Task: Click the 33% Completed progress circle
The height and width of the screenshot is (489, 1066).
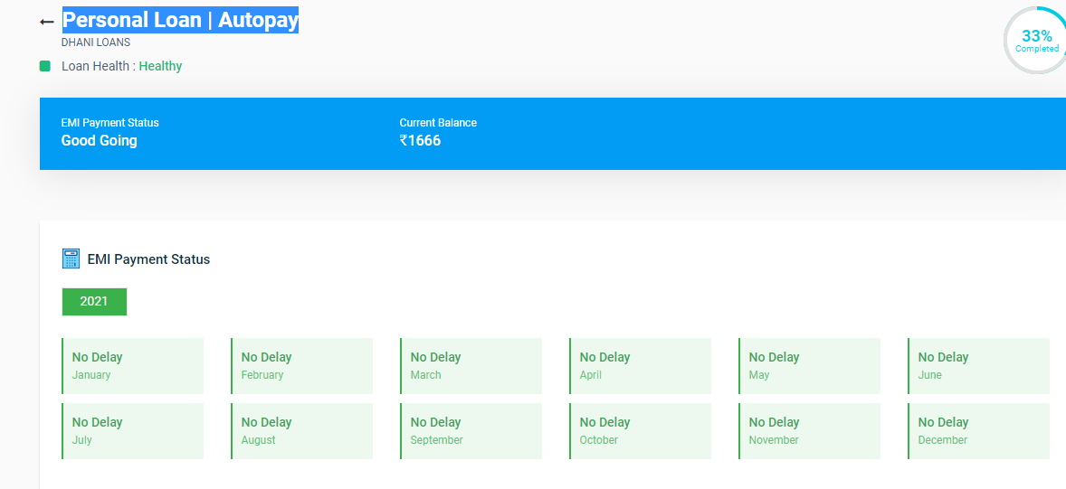Action: [1036, 41]
